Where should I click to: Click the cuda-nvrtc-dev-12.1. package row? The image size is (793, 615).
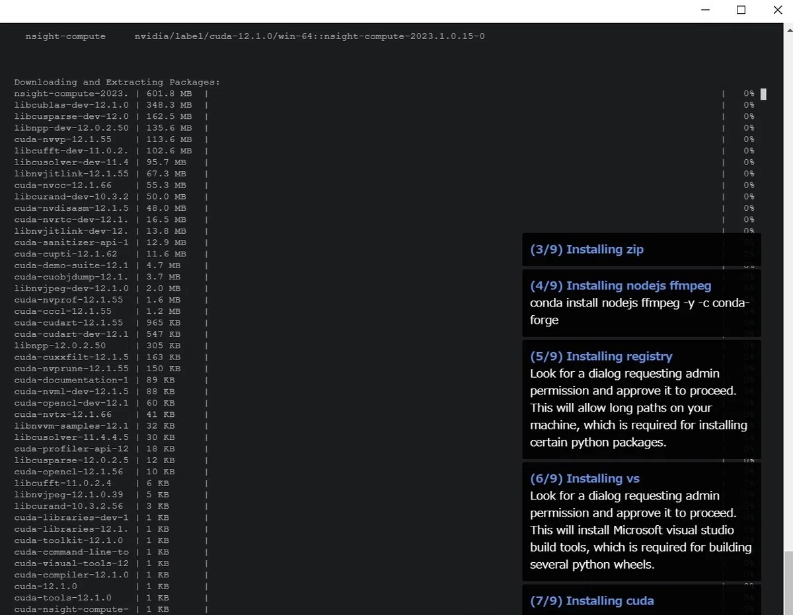[x=384, y=219]
